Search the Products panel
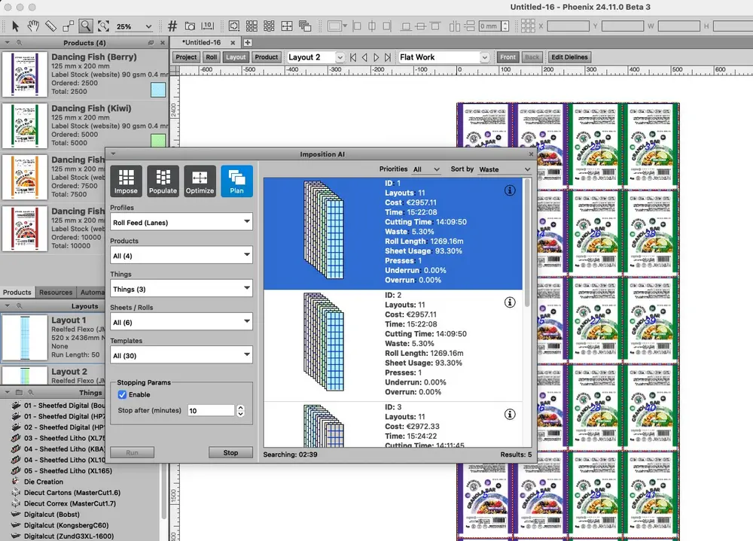753x541 pixels. pos(20,43)
